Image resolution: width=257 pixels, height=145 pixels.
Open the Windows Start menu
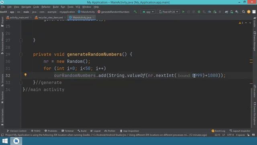point(5,141)
